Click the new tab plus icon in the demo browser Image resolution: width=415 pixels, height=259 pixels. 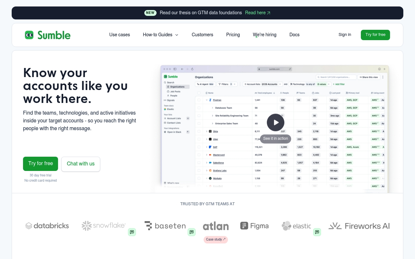tap(385, 69)
